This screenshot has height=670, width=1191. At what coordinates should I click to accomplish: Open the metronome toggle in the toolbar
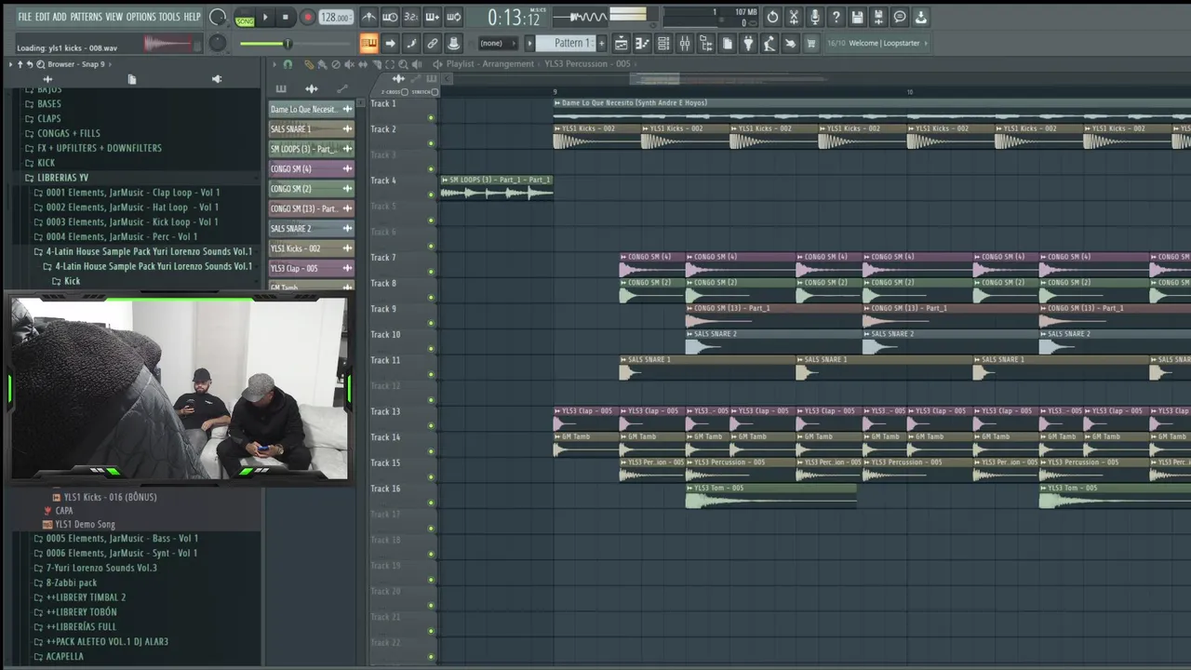369,17
